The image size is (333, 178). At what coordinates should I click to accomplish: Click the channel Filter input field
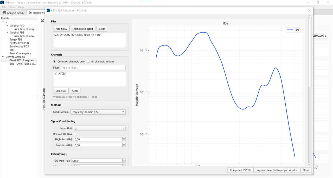tap(93, 67)
